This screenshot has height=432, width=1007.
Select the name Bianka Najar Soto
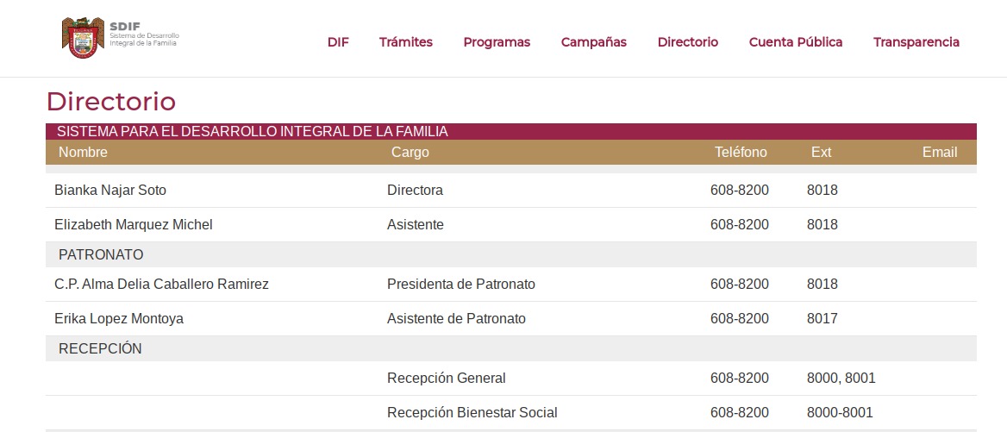(110, 191)
